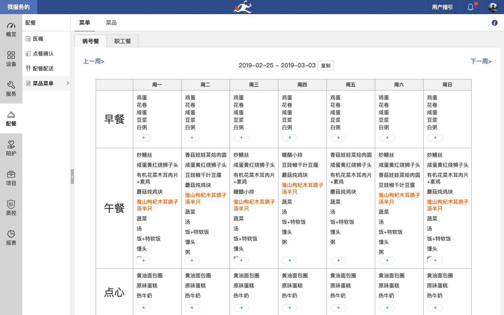This screenshot has width=504, height=315.
Task: Open the user avatar in top bar
Action: point(493,7)
